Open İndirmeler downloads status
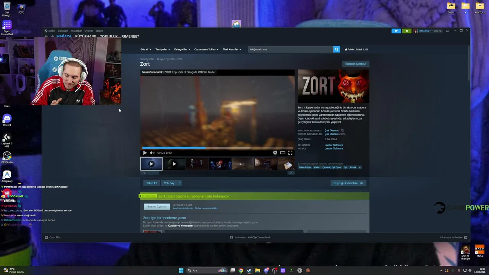Viewport: 489px width, 275px height. tap(250, 238)
